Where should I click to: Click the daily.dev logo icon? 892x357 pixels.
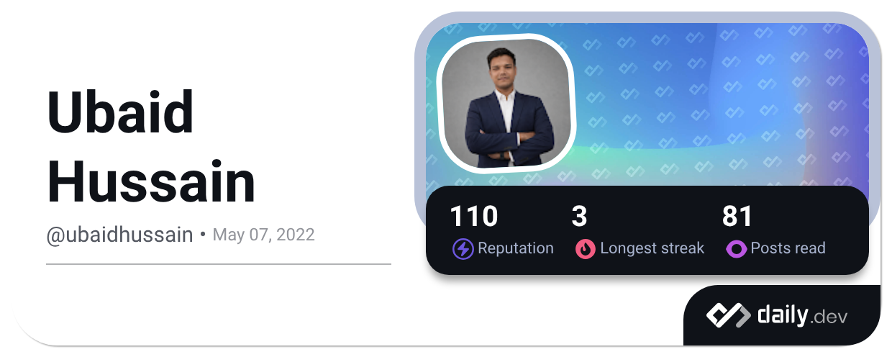(x=728, y=315)
